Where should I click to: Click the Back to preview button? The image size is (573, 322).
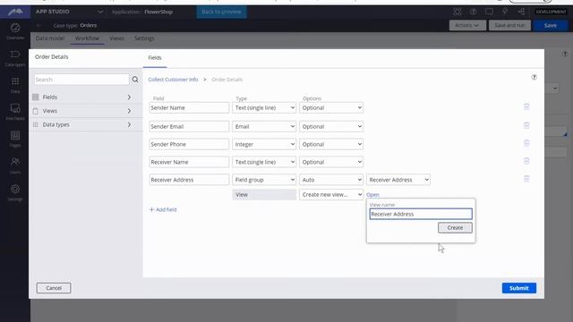(x=221, y=12)
